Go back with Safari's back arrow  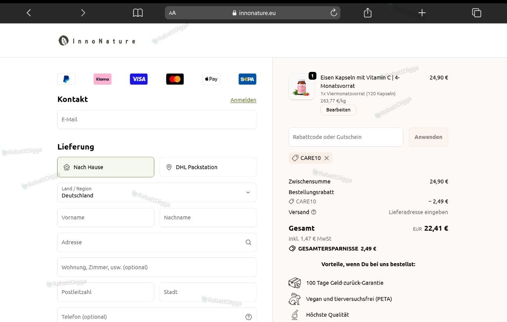click(29, 13)
